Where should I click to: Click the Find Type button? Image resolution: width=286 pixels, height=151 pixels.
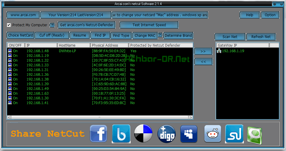click(x=121, y=35)
